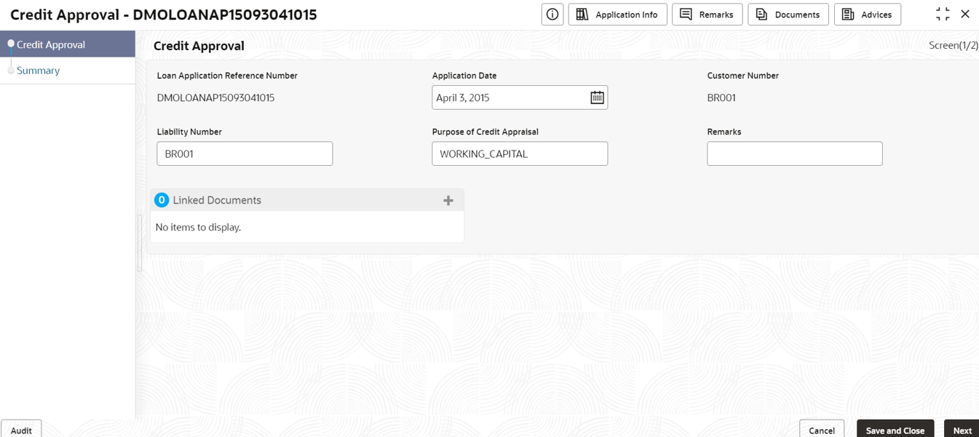Click the Remarks input field
Screen dimensions: 979x437
tap(795, 153)
